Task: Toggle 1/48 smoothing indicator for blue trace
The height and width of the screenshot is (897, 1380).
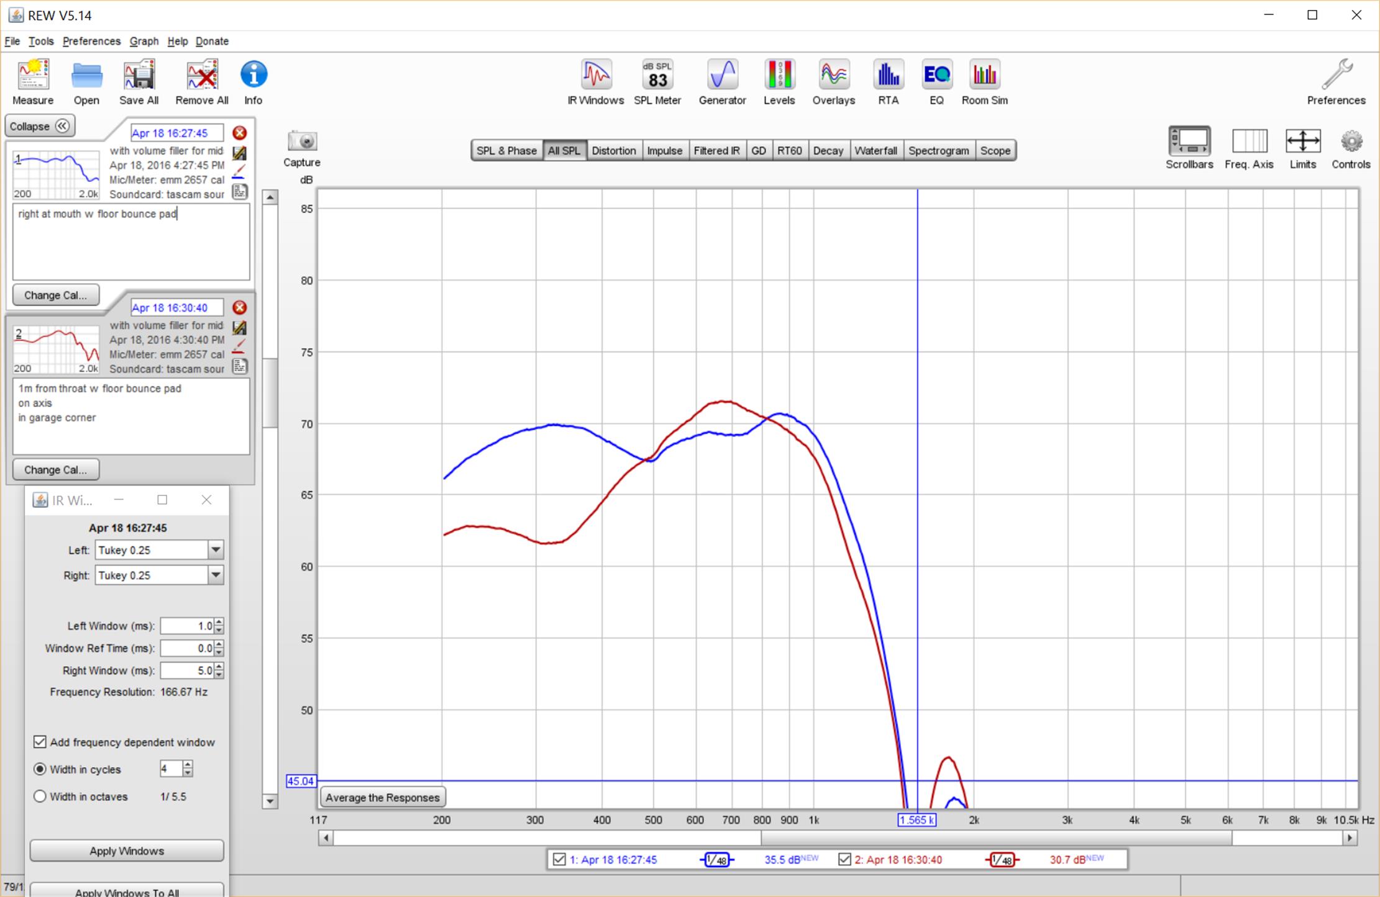Action: pos(716,860)
